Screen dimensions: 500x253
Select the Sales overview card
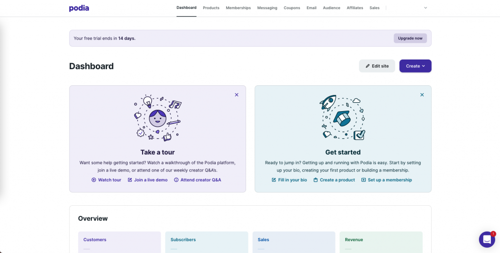tap(293, 242)
